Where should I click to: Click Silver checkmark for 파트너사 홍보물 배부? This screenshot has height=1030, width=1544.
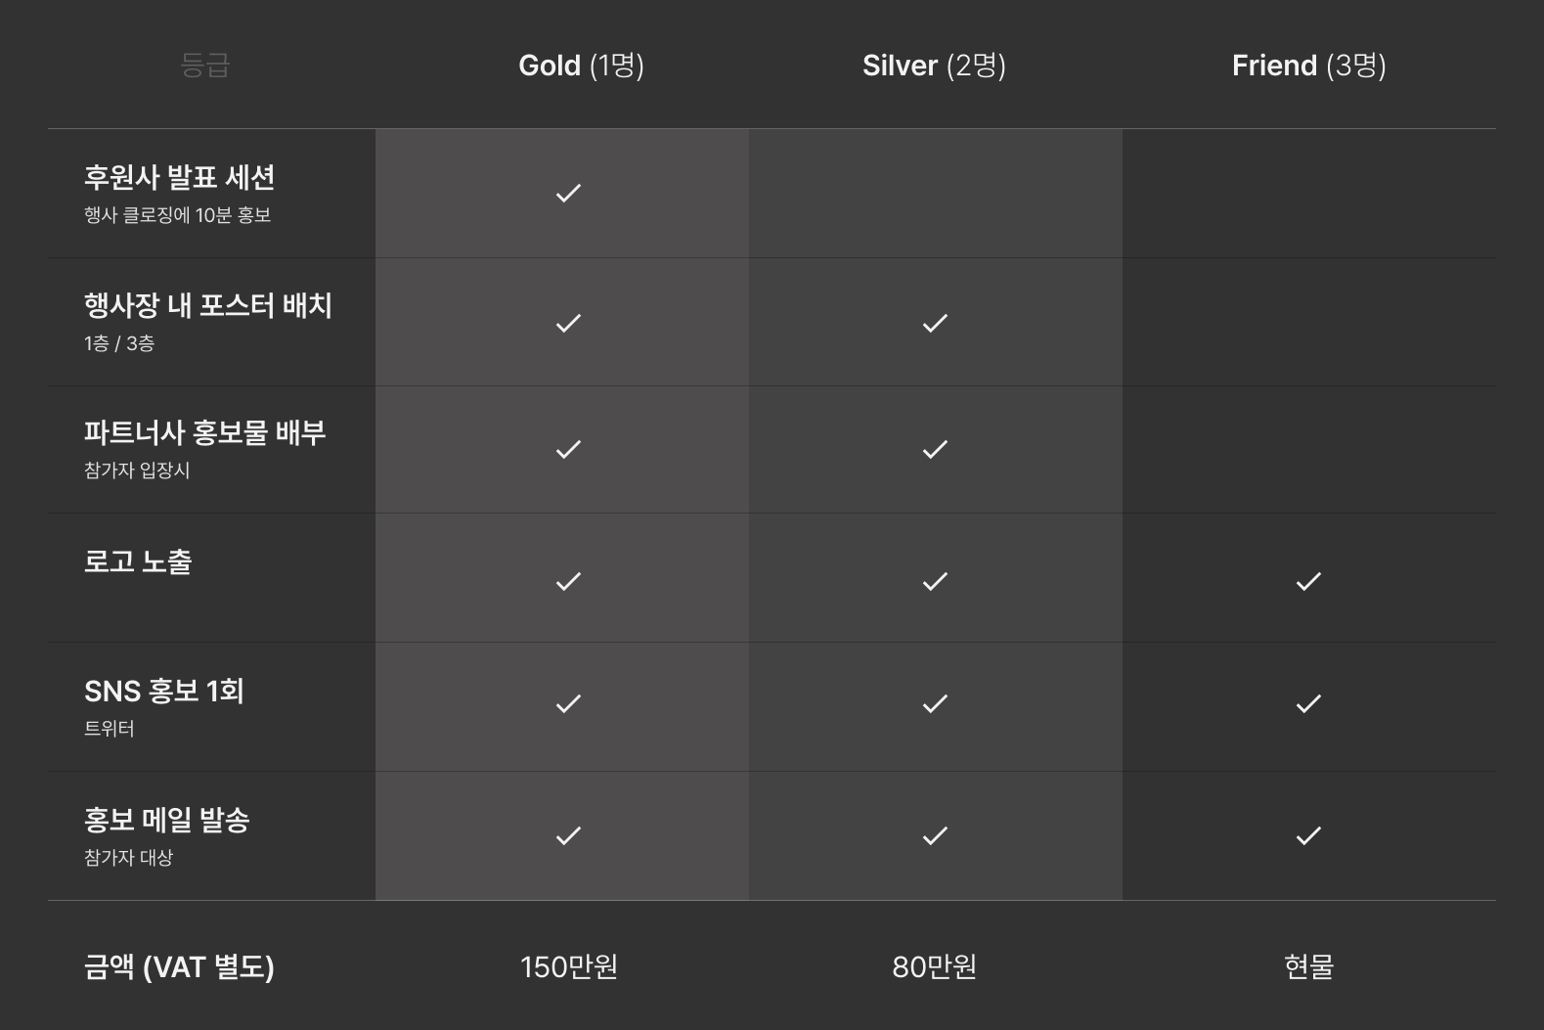click(x=935, y=449)
